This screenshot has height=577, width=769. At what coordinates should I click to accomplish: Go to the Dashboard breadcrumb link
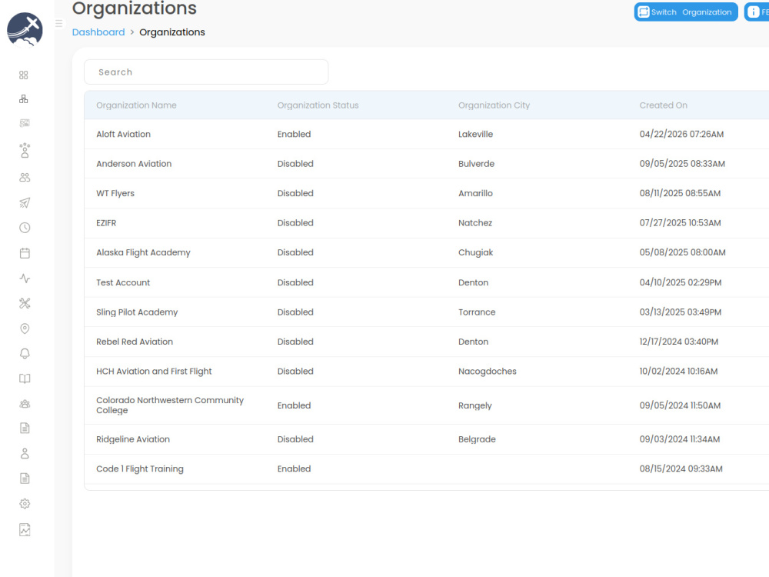pyautogui.click(x=98, y=32)
